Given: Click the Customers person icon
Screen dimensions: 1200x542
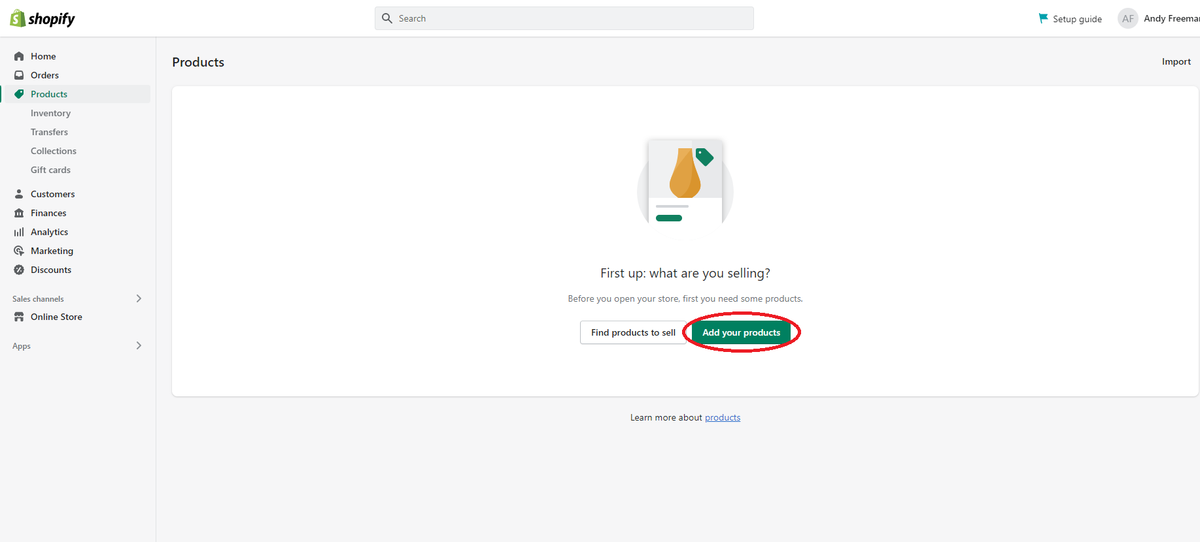Looking at the screenshot, I should (x=19, y=194).
